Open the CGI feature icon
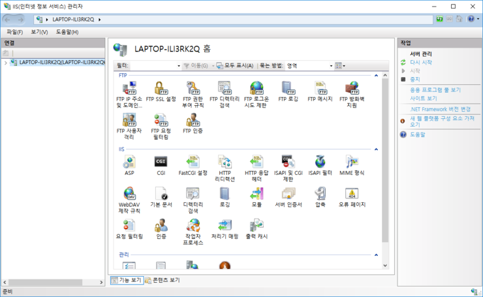The height and width of the screenshot is (297, 483). (x=161, y=165)
